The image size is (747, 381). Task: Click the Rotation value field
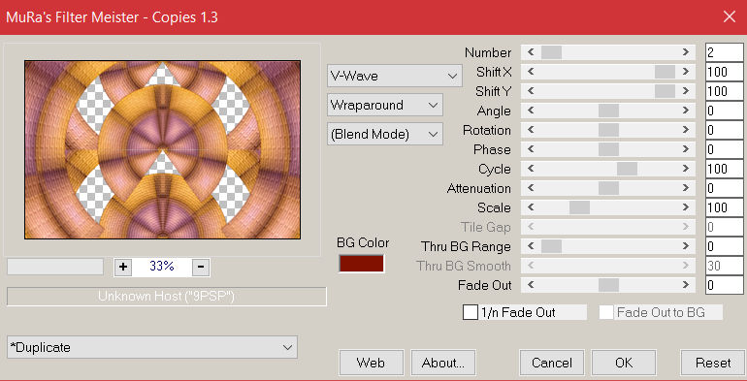coord(724,130)
